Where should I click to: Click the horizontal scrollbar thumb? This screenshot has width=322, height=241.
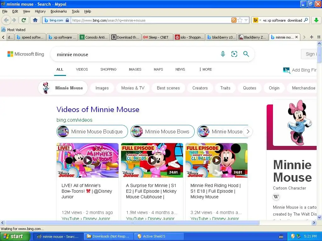tap(132, 223)
